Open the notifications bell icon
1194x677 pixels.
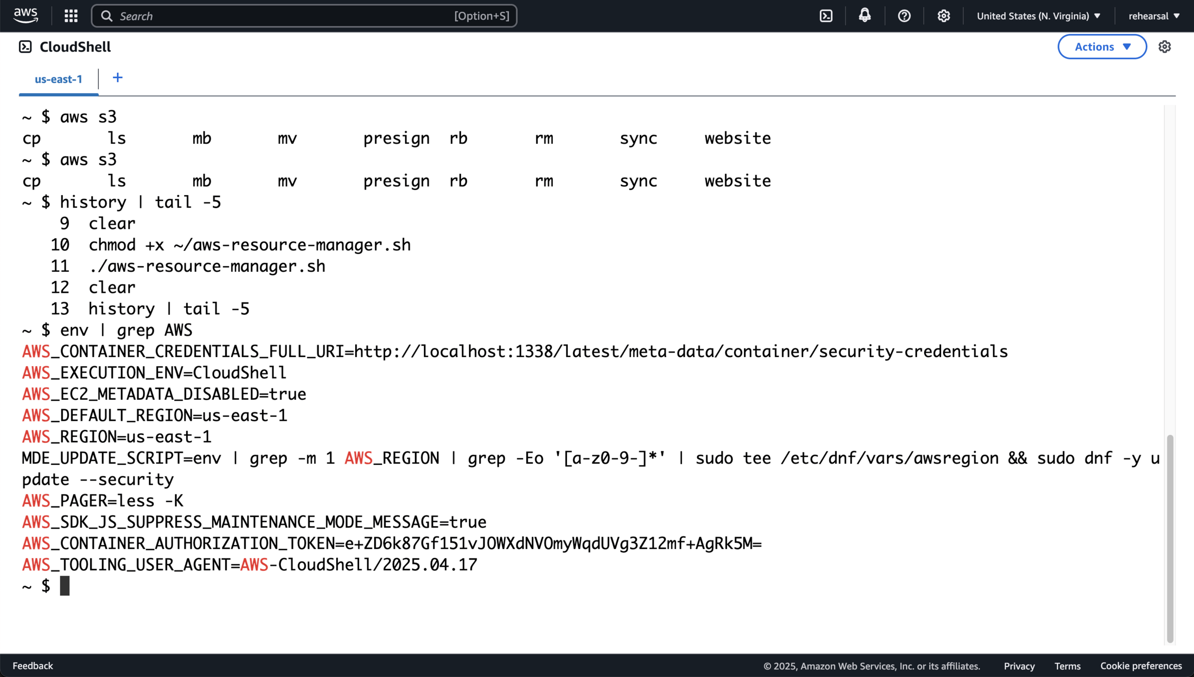(x=864, y=16)
